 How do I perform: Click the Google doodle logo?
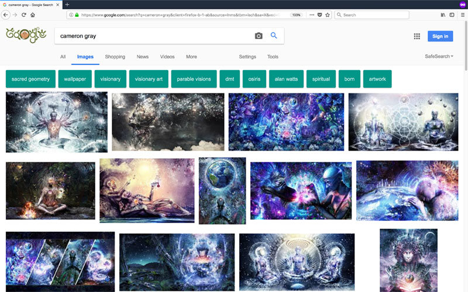tap(26, 34)
